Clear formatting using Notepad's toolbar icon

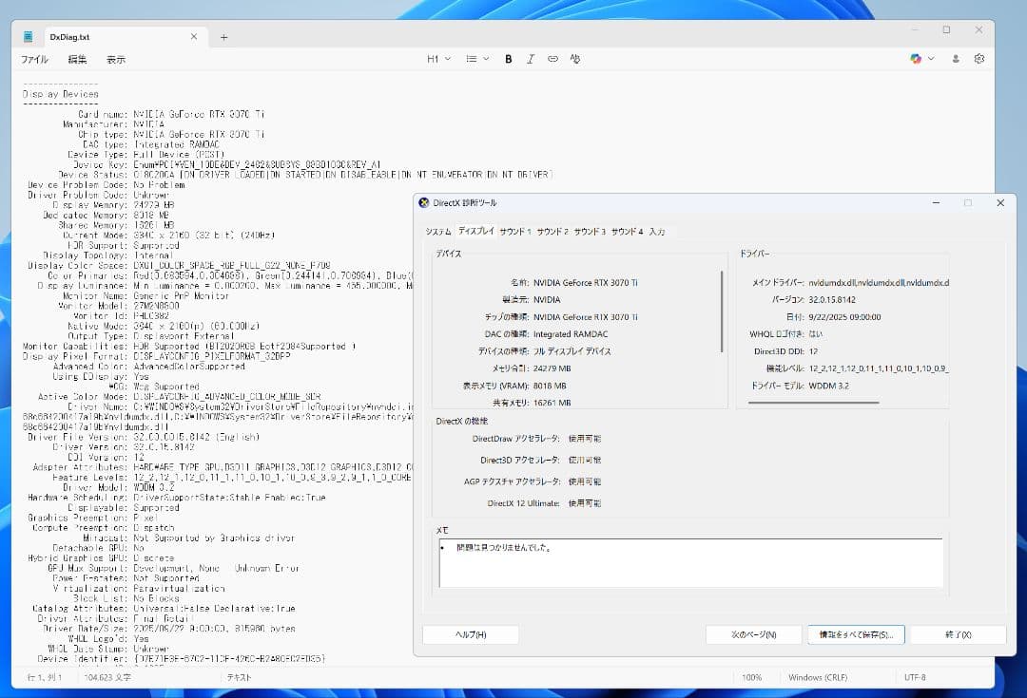click(575, 59)
